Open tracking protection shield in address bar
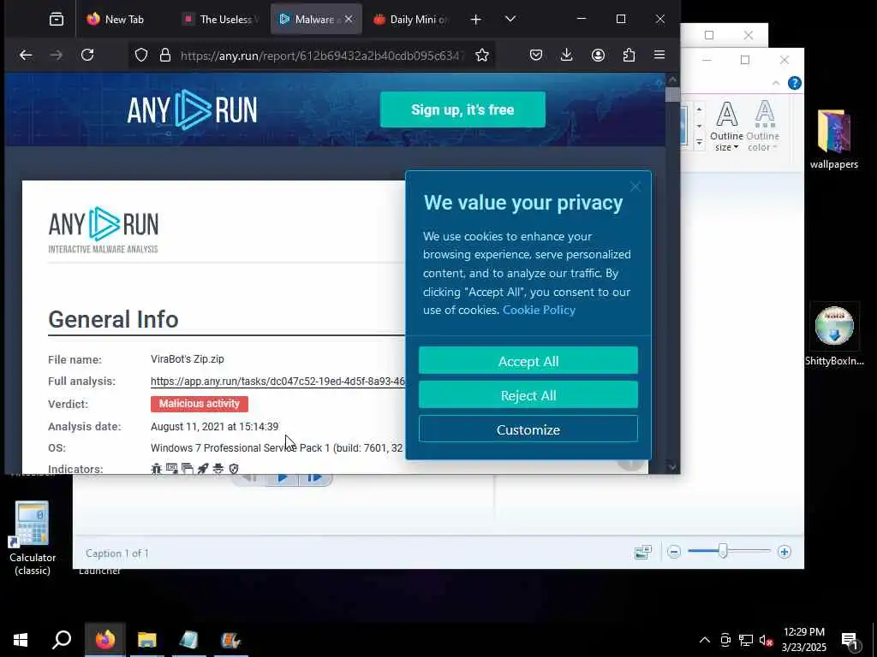877x657 pixels. [x=141, y=56]
